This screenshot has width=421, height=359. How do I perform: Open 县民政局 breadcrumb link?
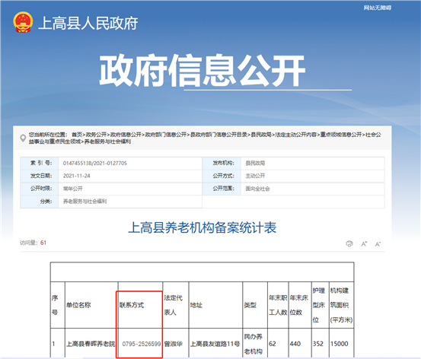(261, 135)
